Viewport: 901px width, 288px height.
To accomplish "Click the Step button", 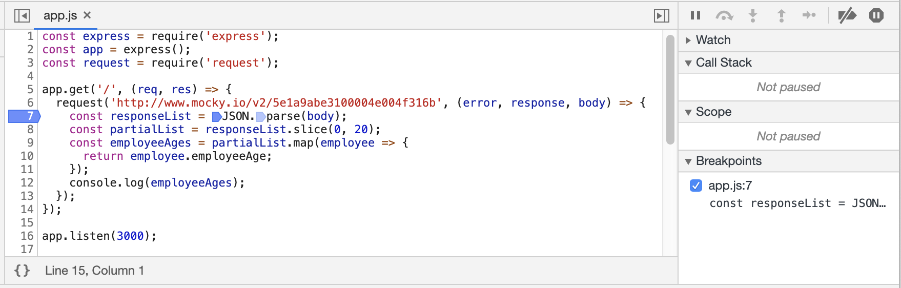I will 809,15.
